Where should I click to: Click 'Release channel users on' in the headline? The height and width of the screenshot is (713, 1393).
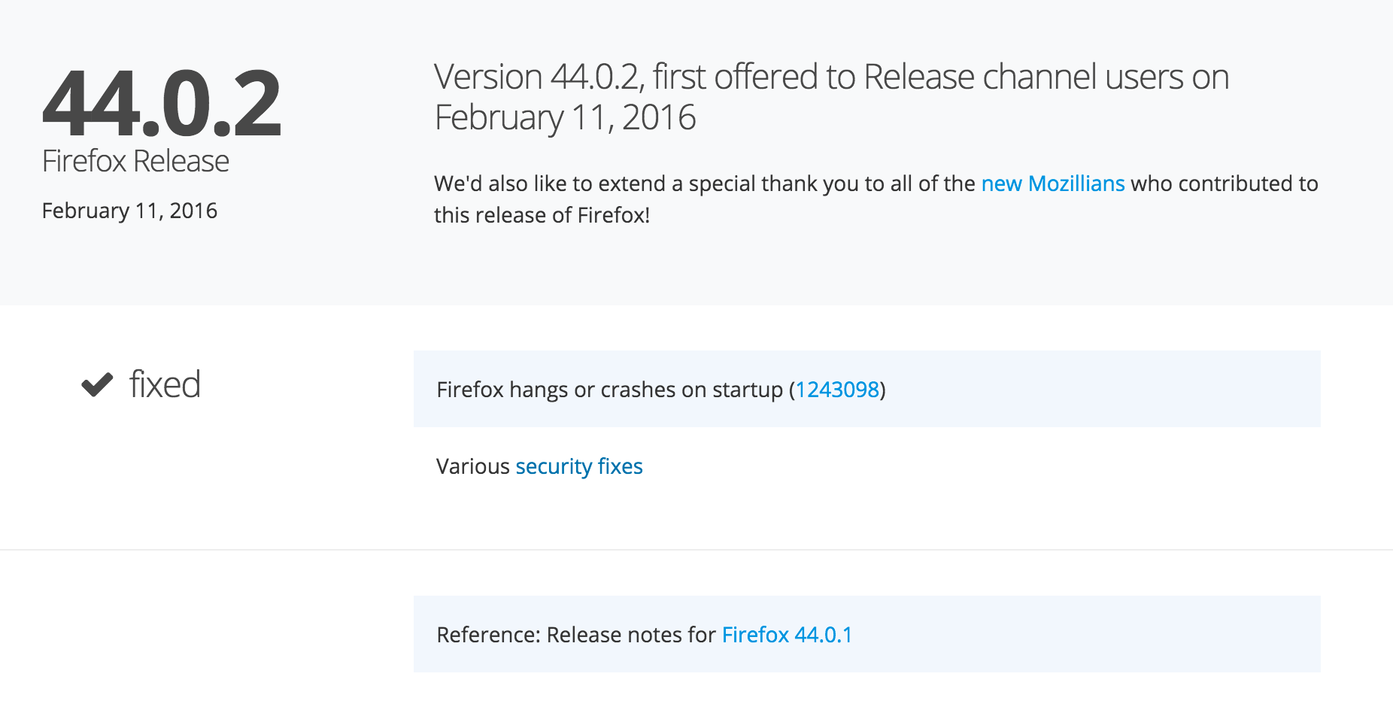(x=1046, y=77)
